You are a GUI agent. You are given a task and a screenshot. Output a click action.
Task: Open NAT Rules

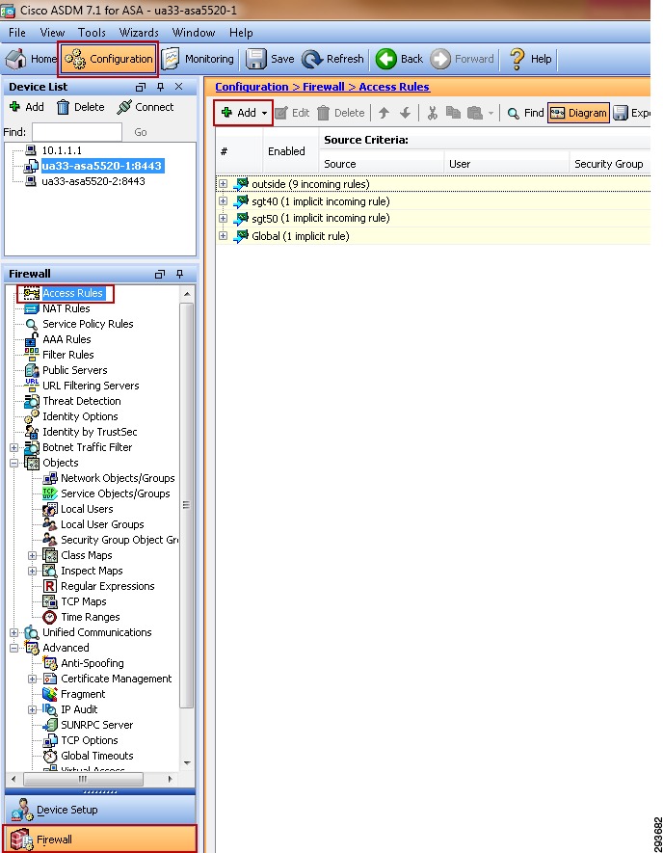(66, 308)
